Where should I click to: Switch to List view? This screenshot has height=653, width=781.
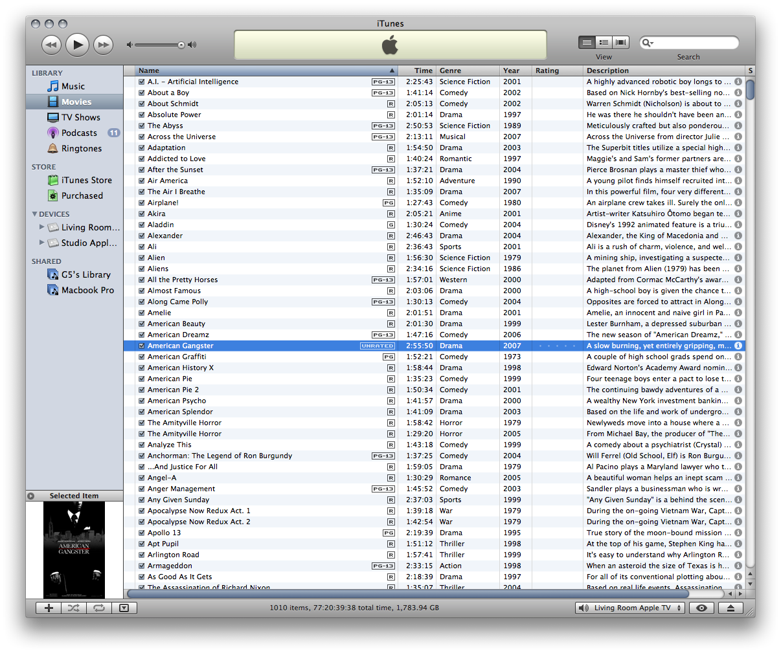(587, 42)
